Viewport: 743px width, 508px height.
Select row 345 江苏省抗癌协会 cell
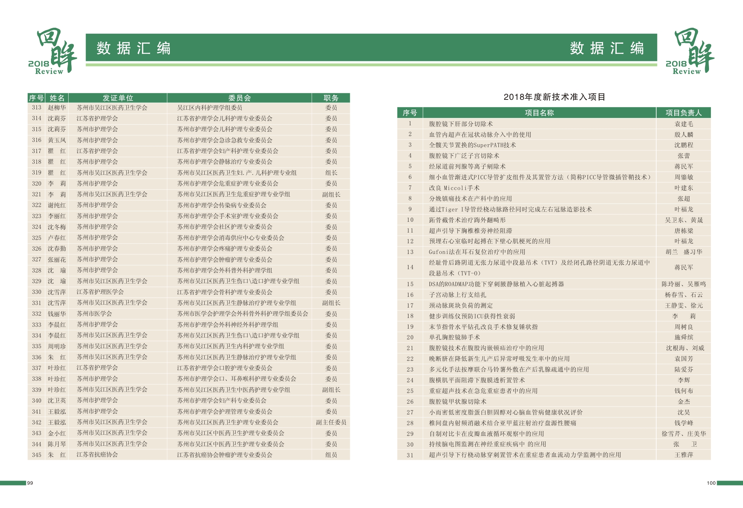tap(97, 455)
